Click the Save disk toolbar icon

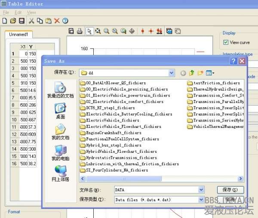[x=21, y=21]
